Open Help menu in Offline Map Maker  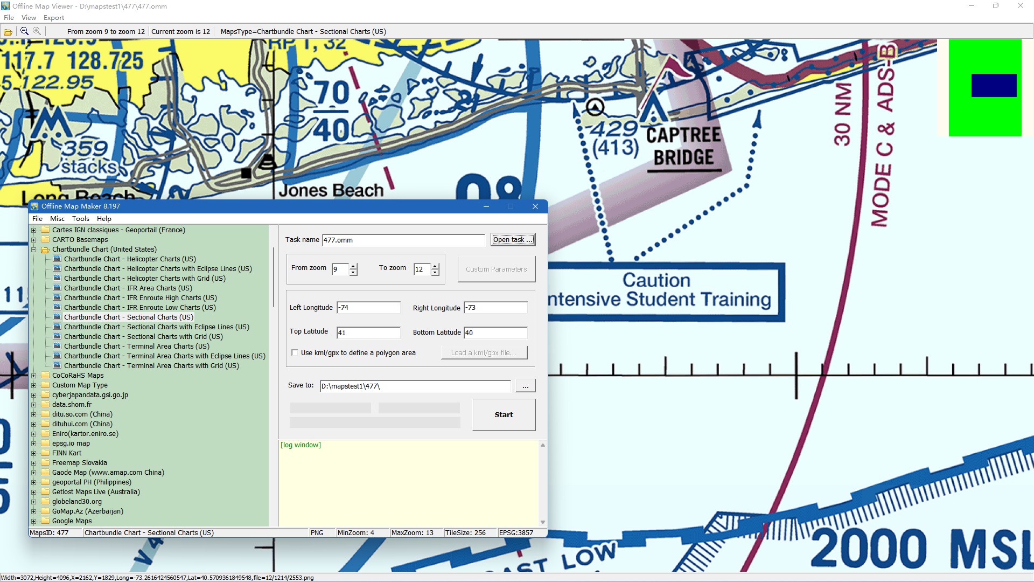104,219
